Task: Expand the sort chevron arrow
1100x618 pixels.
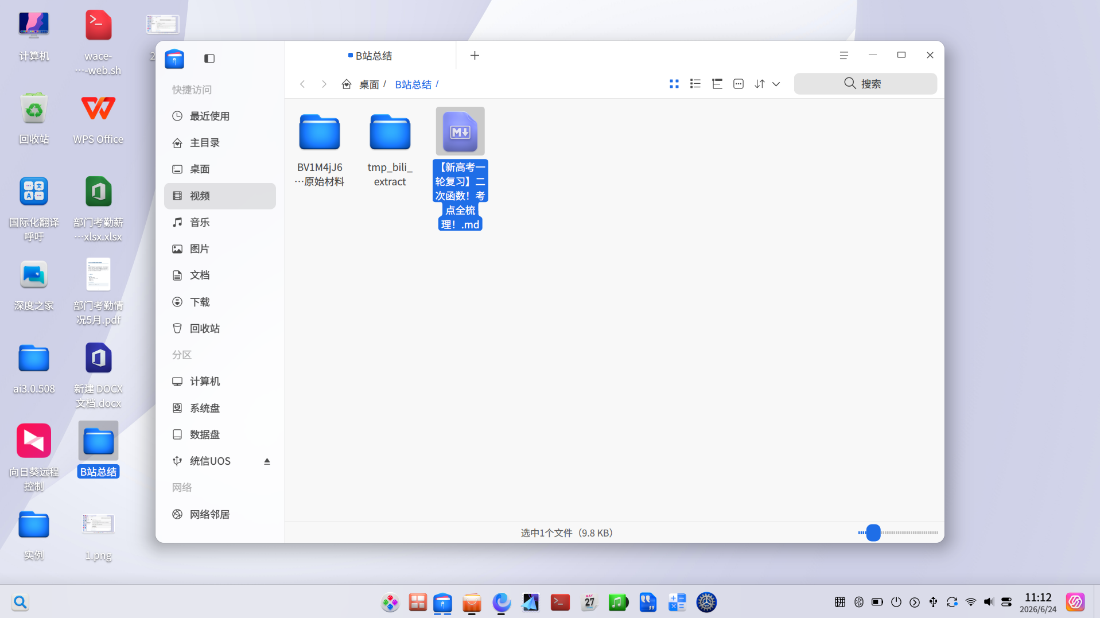Action: point(776,84)
